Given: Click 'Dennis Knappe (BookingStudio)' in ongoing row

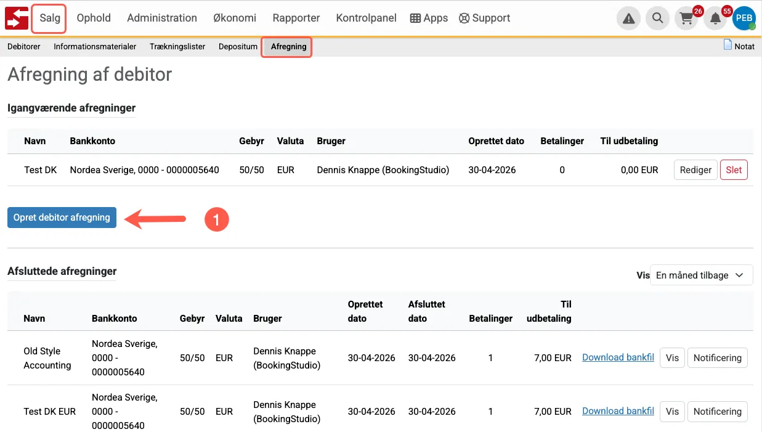Looking at the screenshot, I should pos(383,170).
